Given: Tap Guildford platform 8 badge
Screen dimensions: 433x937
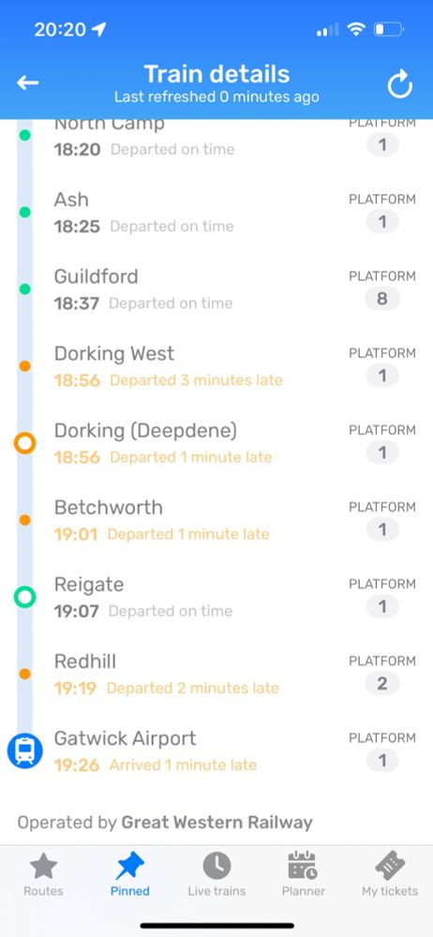Looking at the screenshot, I should tap(382, 299).
